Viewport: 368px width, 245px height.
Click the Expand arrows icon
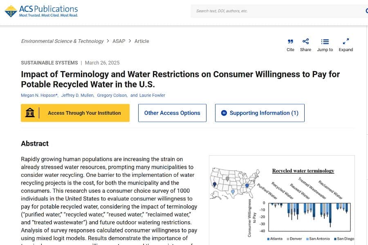click(x=346, y=41)
